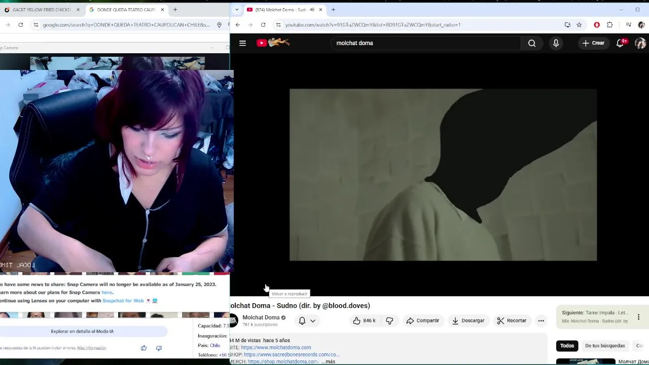The image size is (649, 365).
Task: Open the Chile country link
Action: pyautogui.click(x=215, y=346)
